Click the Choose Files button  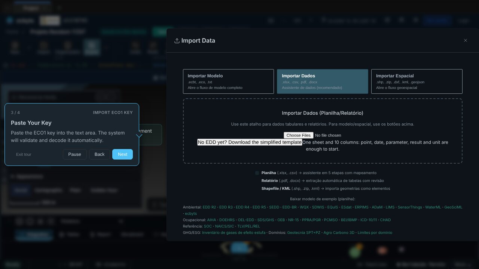click(x=298, y=135)
